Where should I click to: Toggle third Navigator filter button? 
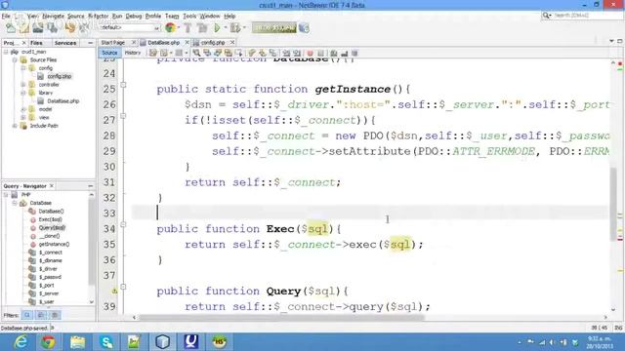pyautogui.click(x=55, y=315)
